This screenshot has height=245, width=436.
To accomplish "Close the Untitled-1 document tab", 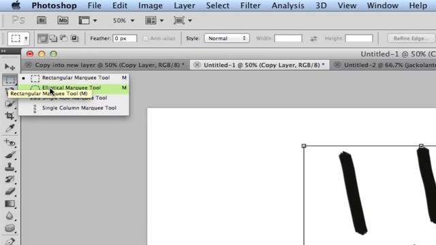I will click(197, 65).
